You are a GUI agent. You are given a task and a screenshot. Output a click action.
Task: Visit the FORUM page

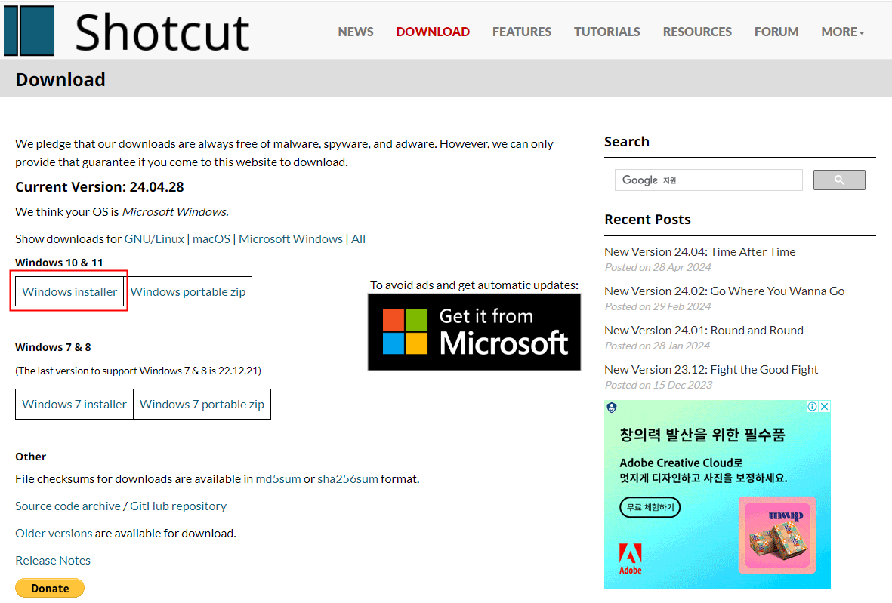(x=776, y=32)
